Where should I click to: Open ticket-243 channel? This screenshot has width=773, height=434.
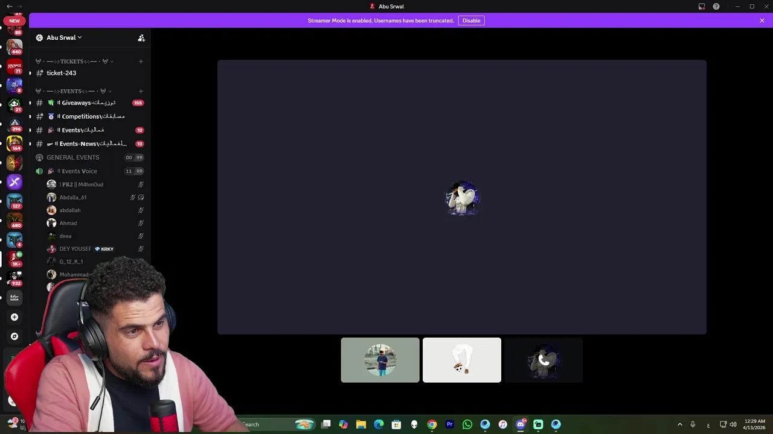89,73
